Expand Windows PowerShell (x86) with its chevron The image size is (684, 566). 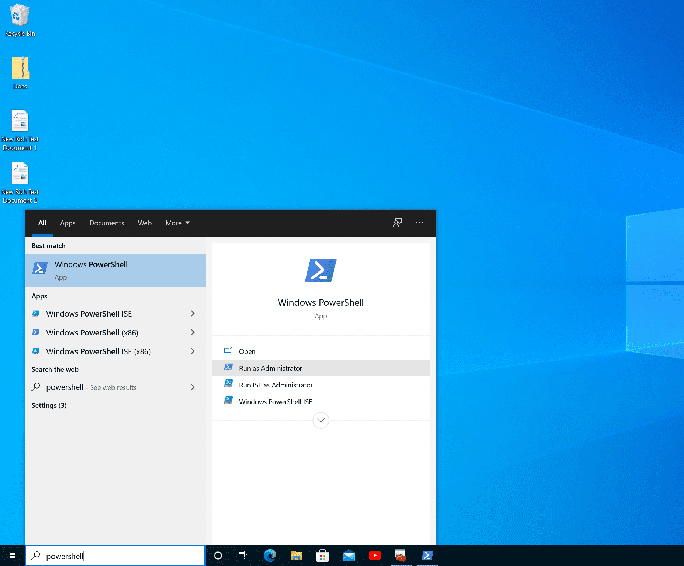193,332
